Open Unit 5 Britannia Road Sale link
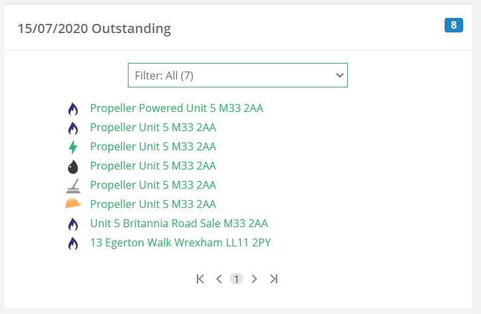 (179, 223)
